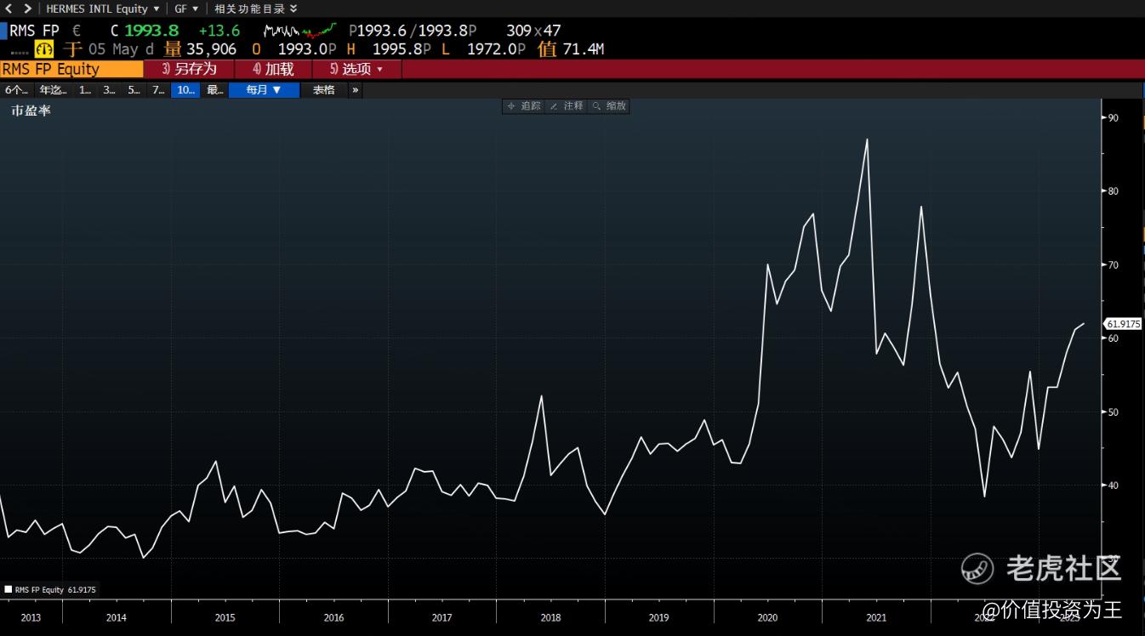Activate the 注释 annotation tool
Viewport: 1145px width, 636px height.
[x=567, y=106]
